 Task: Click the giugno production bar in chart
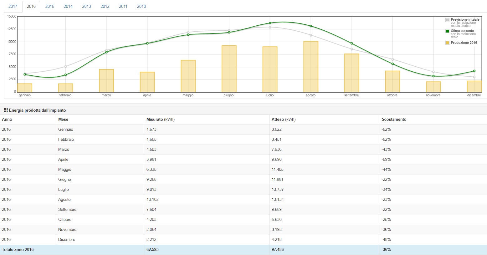(229, 69)
